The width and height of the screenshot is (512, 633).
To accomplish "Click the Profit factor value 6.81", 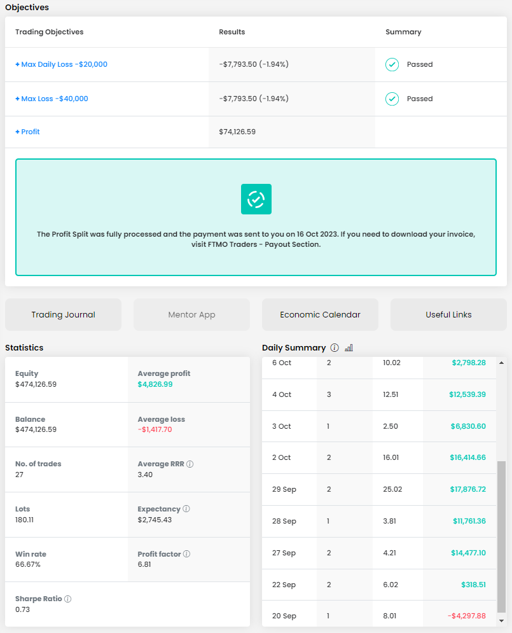I will pos(144,564).
